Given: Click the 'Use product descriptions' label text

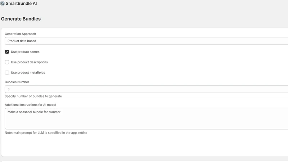Looking at the screenshot, I should tap(30, 62).
